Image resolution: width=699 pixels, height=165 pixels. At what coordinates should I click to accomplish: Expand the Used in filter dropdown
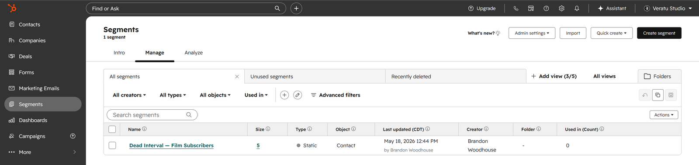(x=256, y=95)
